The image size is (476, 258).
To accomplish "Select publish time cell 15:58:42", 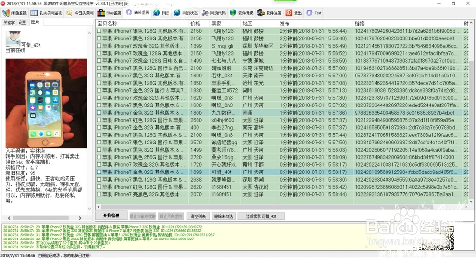I will click(316, 187).
